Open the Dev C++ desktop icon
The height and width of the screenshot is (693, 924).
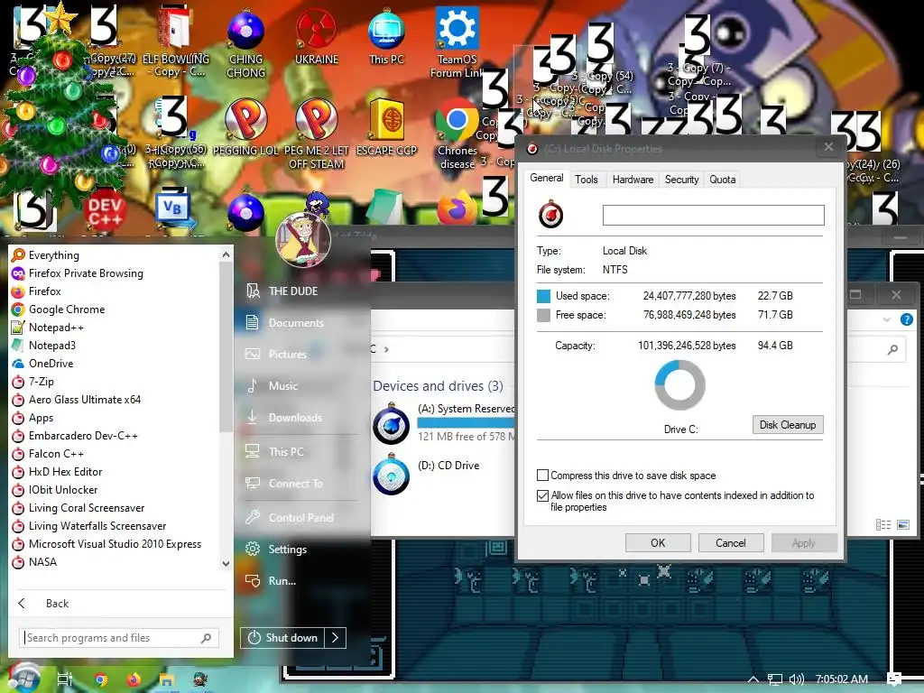(105, 210)
